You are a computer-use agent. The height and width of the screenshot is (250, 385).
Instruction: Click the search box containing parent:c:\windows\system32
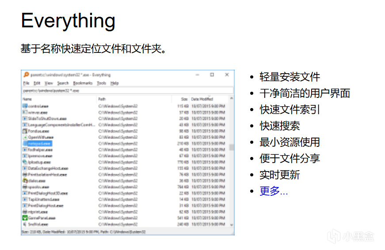click(x=127, y=90)
